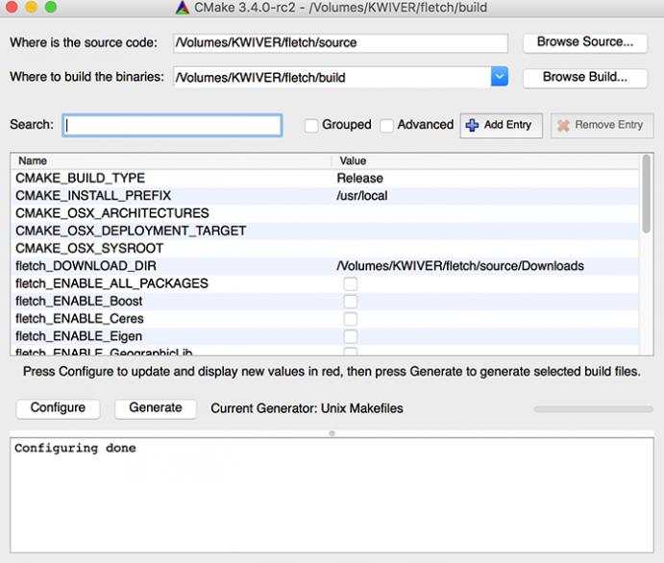664x563 pixels.
Task: Click Browse Build button
Action: (585, 78)
